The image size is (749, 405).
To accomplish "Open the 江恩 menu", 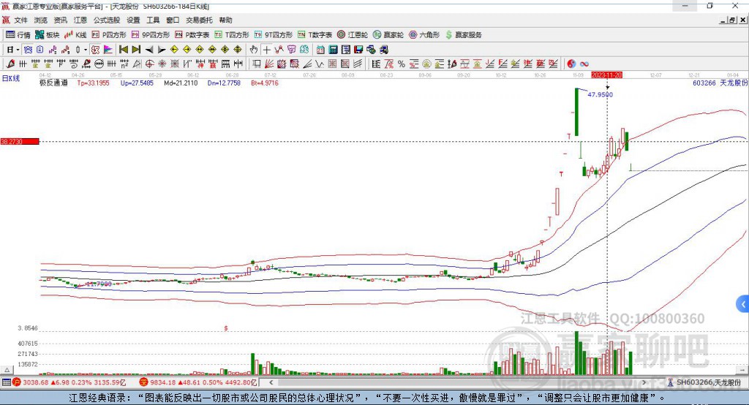I will (x=80, y=20).
